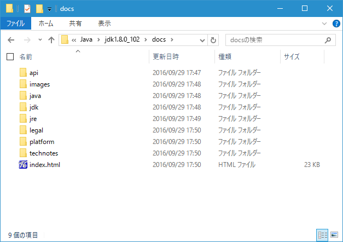Viewport: 343px width, 242px height.
Task: Click the folder icon in address bar
Action: click(65, 39)
